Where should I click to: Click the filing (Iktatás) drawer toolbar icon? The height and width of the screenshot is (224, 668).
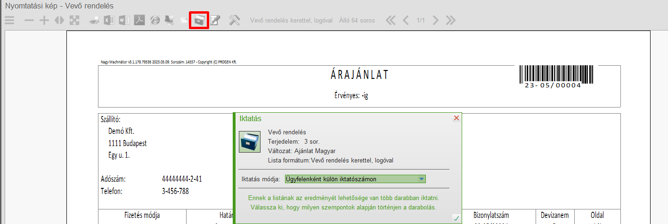tap(199, 20)
